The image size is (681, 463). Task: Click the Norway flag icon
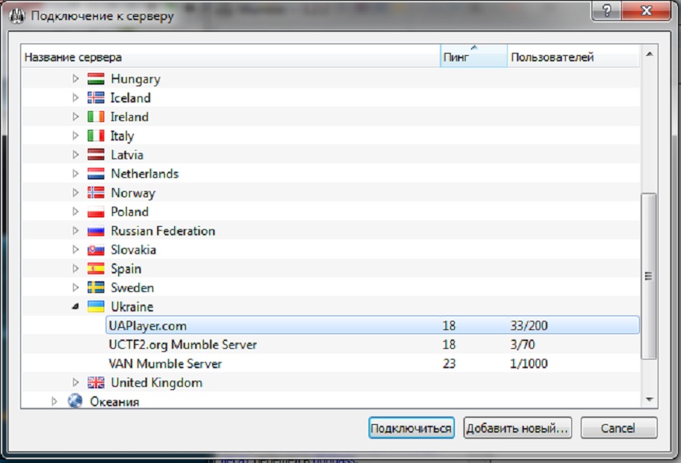click(x=96, y=193)
